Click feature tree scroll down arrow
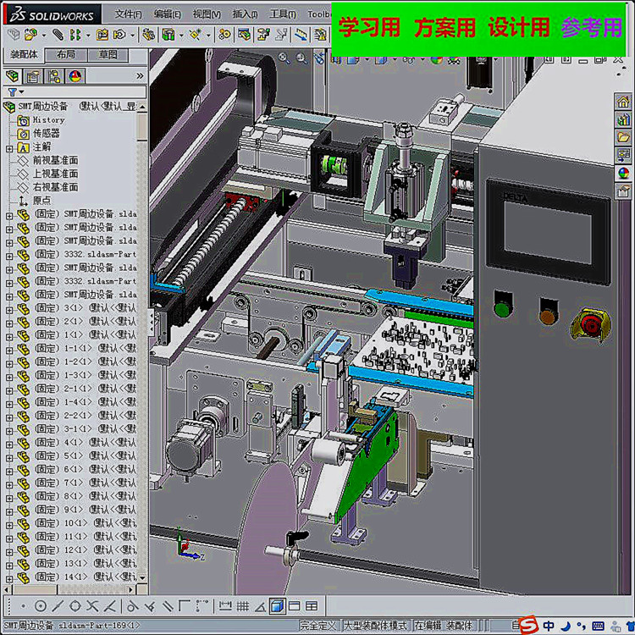 tap(142, 578)
